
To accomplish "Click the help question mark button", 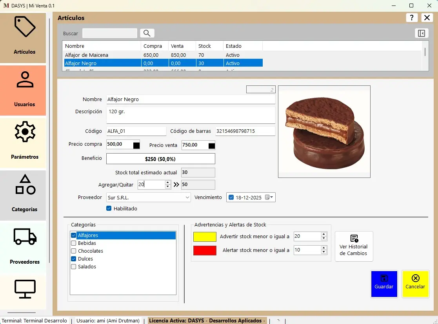I will (411, 18).
